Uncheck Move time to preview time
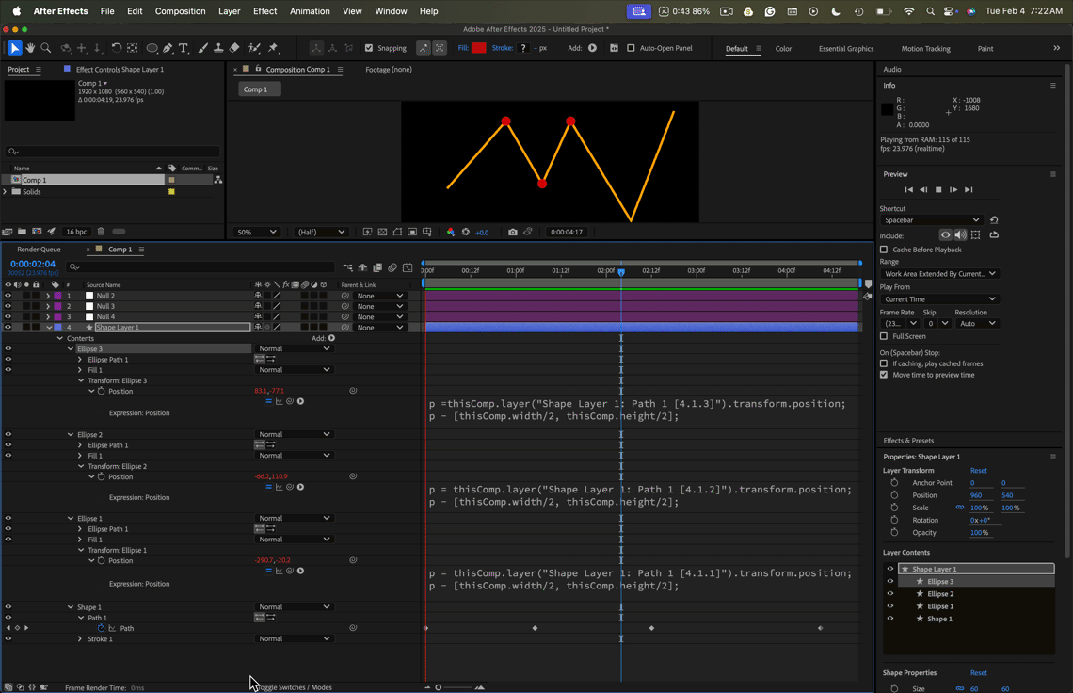The height and width of the screenshot is (693, 1073). [884, 375]
